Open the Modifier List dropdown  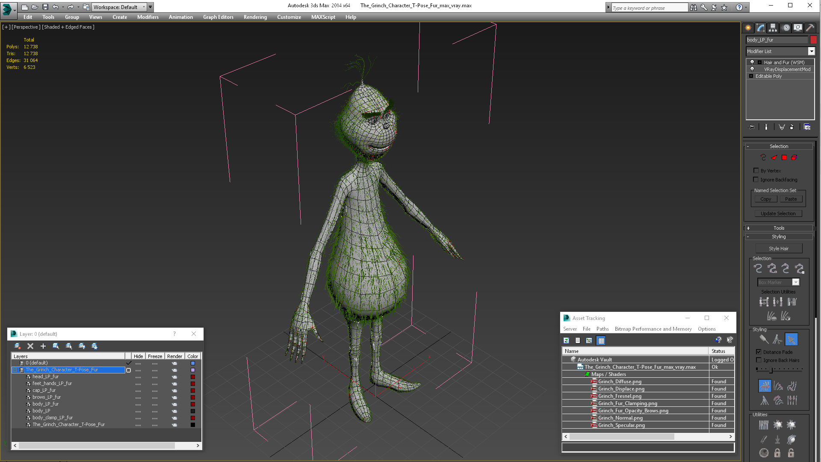click(x=811, y=51)
